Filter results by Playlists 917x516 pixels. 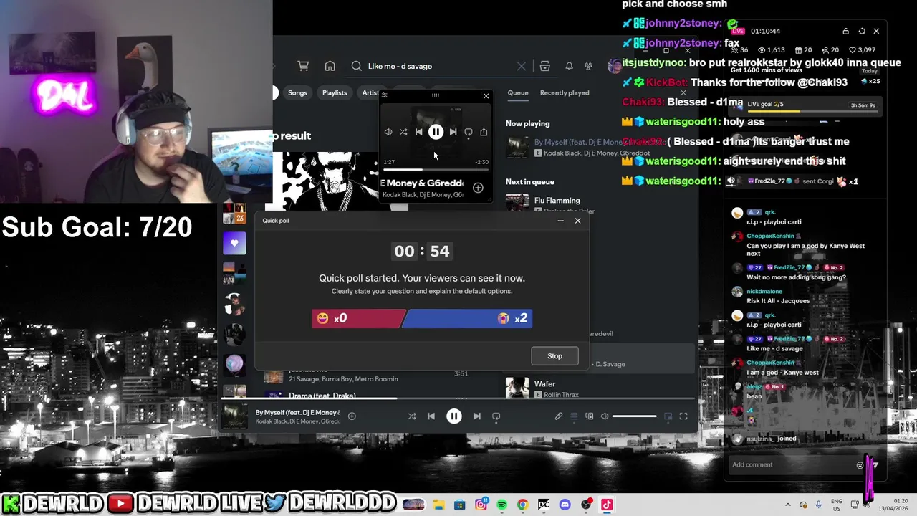[335, 92]
